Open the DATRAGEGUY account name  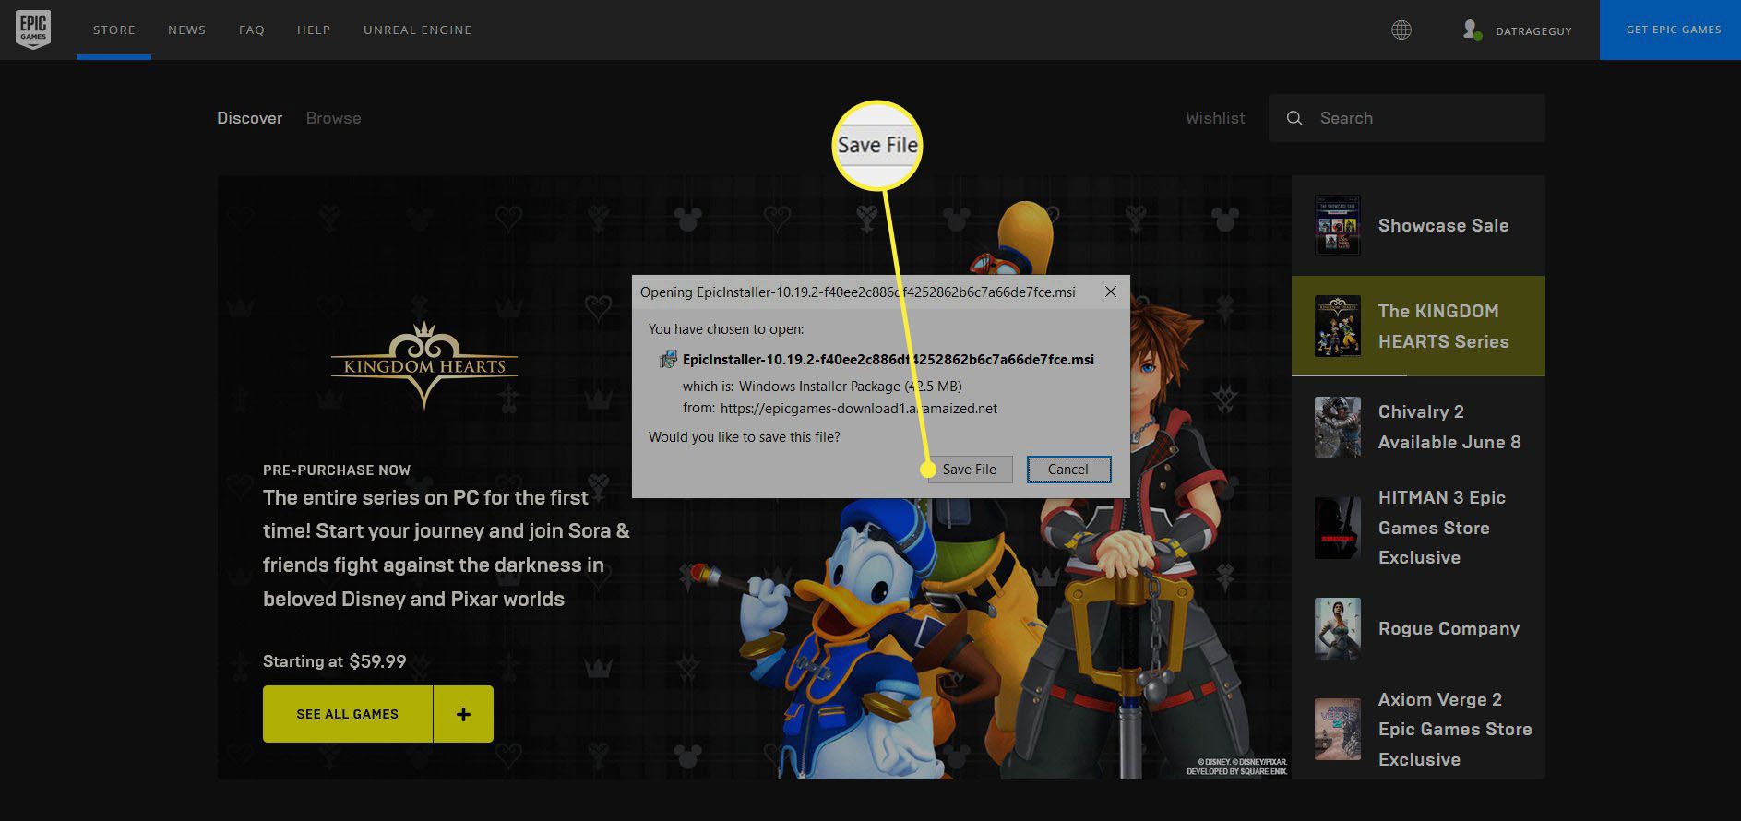point(1533,31)
